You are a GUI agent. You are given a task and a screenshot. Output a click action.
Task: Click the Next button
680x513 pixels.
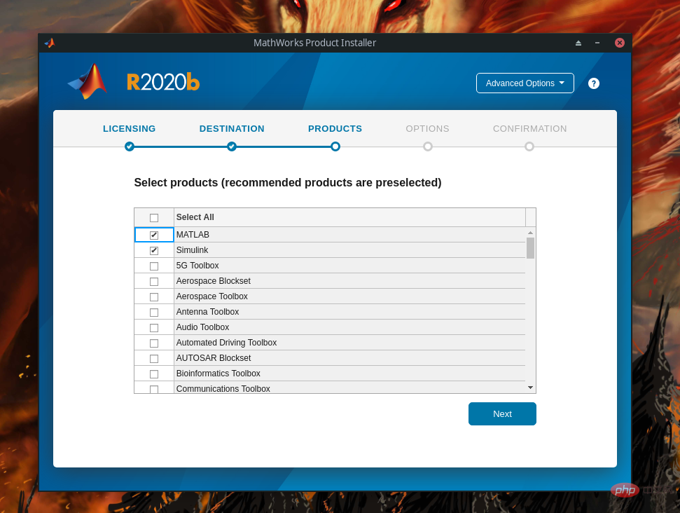coord(502,413)
